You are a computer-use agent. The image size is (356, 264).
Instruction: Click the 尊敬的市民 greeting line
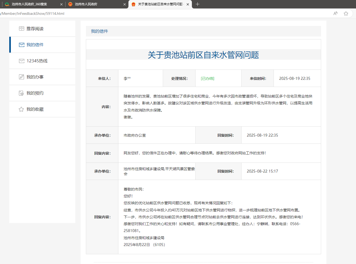coord(133,189)
